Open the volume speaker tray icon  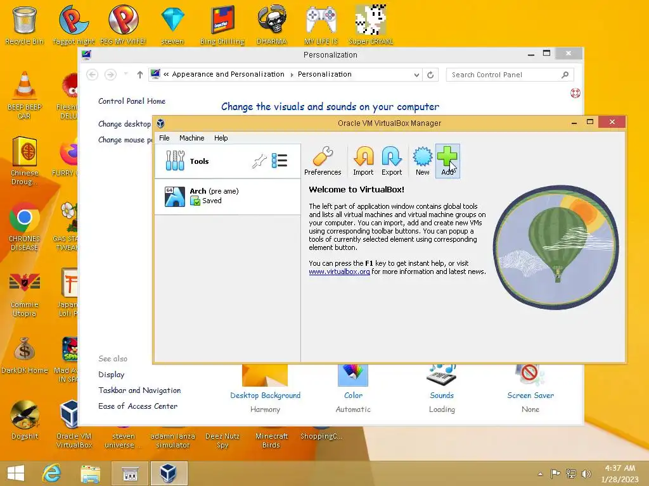pos(586,474)
